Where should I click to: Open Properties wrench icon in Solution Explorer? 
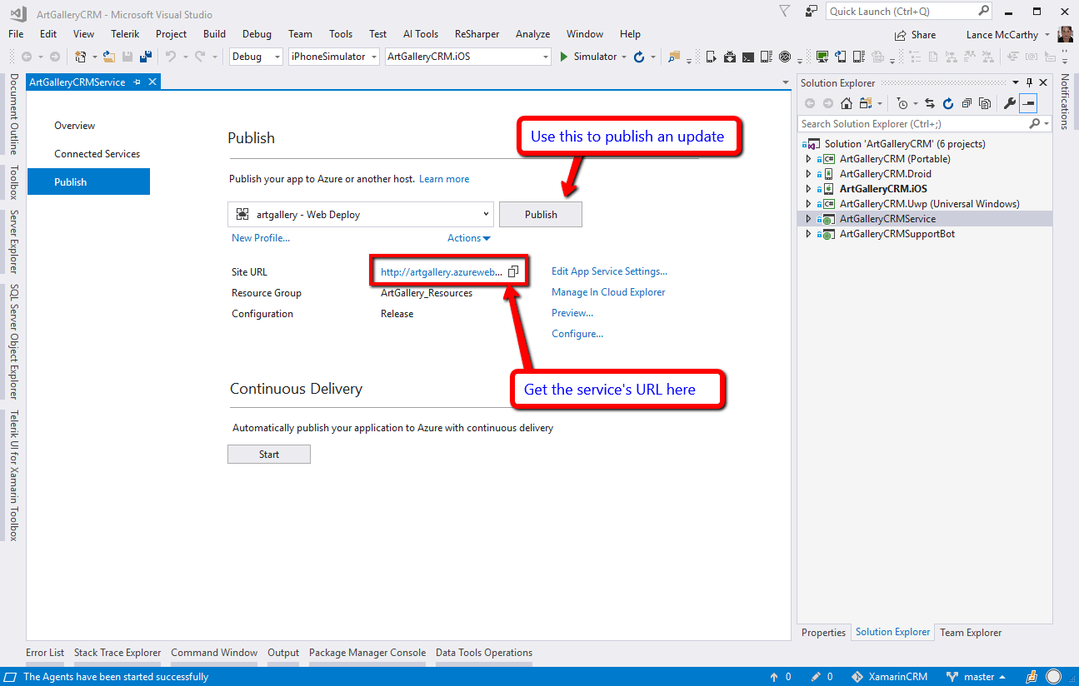coord(1009,103)
